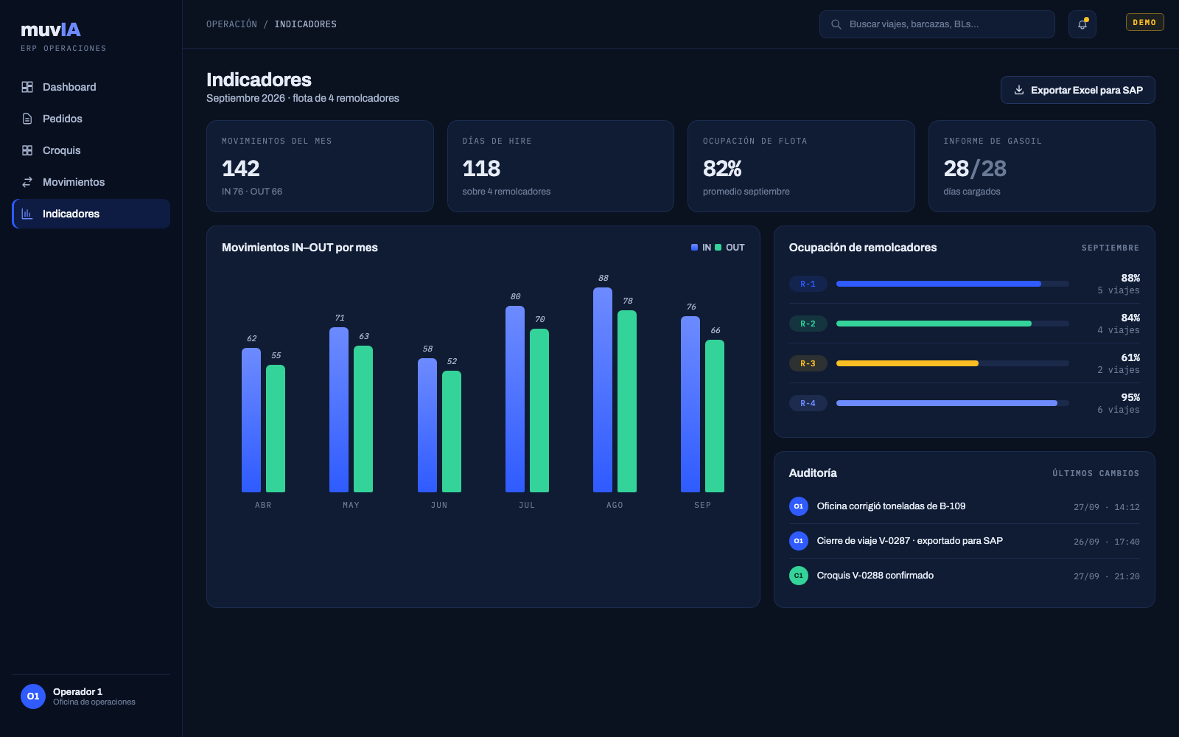Image resolution: width=1179 pixels, height=737 pixels.
Task: Click the R-2 tug badge
Action: [x=808, y=324]
